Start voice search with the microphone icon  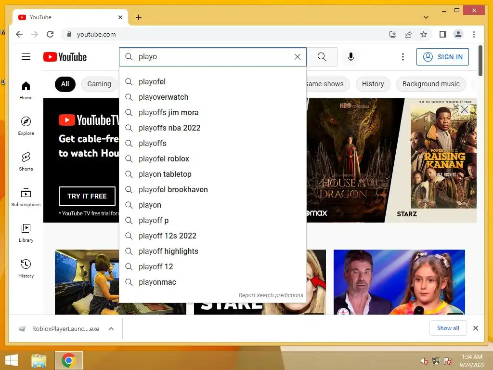(351, 57)
